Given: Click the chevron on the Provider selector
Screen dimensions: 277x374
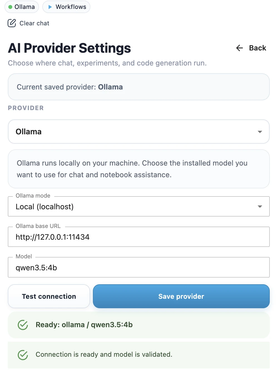Looking at the screenshot, I should pyautogui.click(x=260, y=132).
